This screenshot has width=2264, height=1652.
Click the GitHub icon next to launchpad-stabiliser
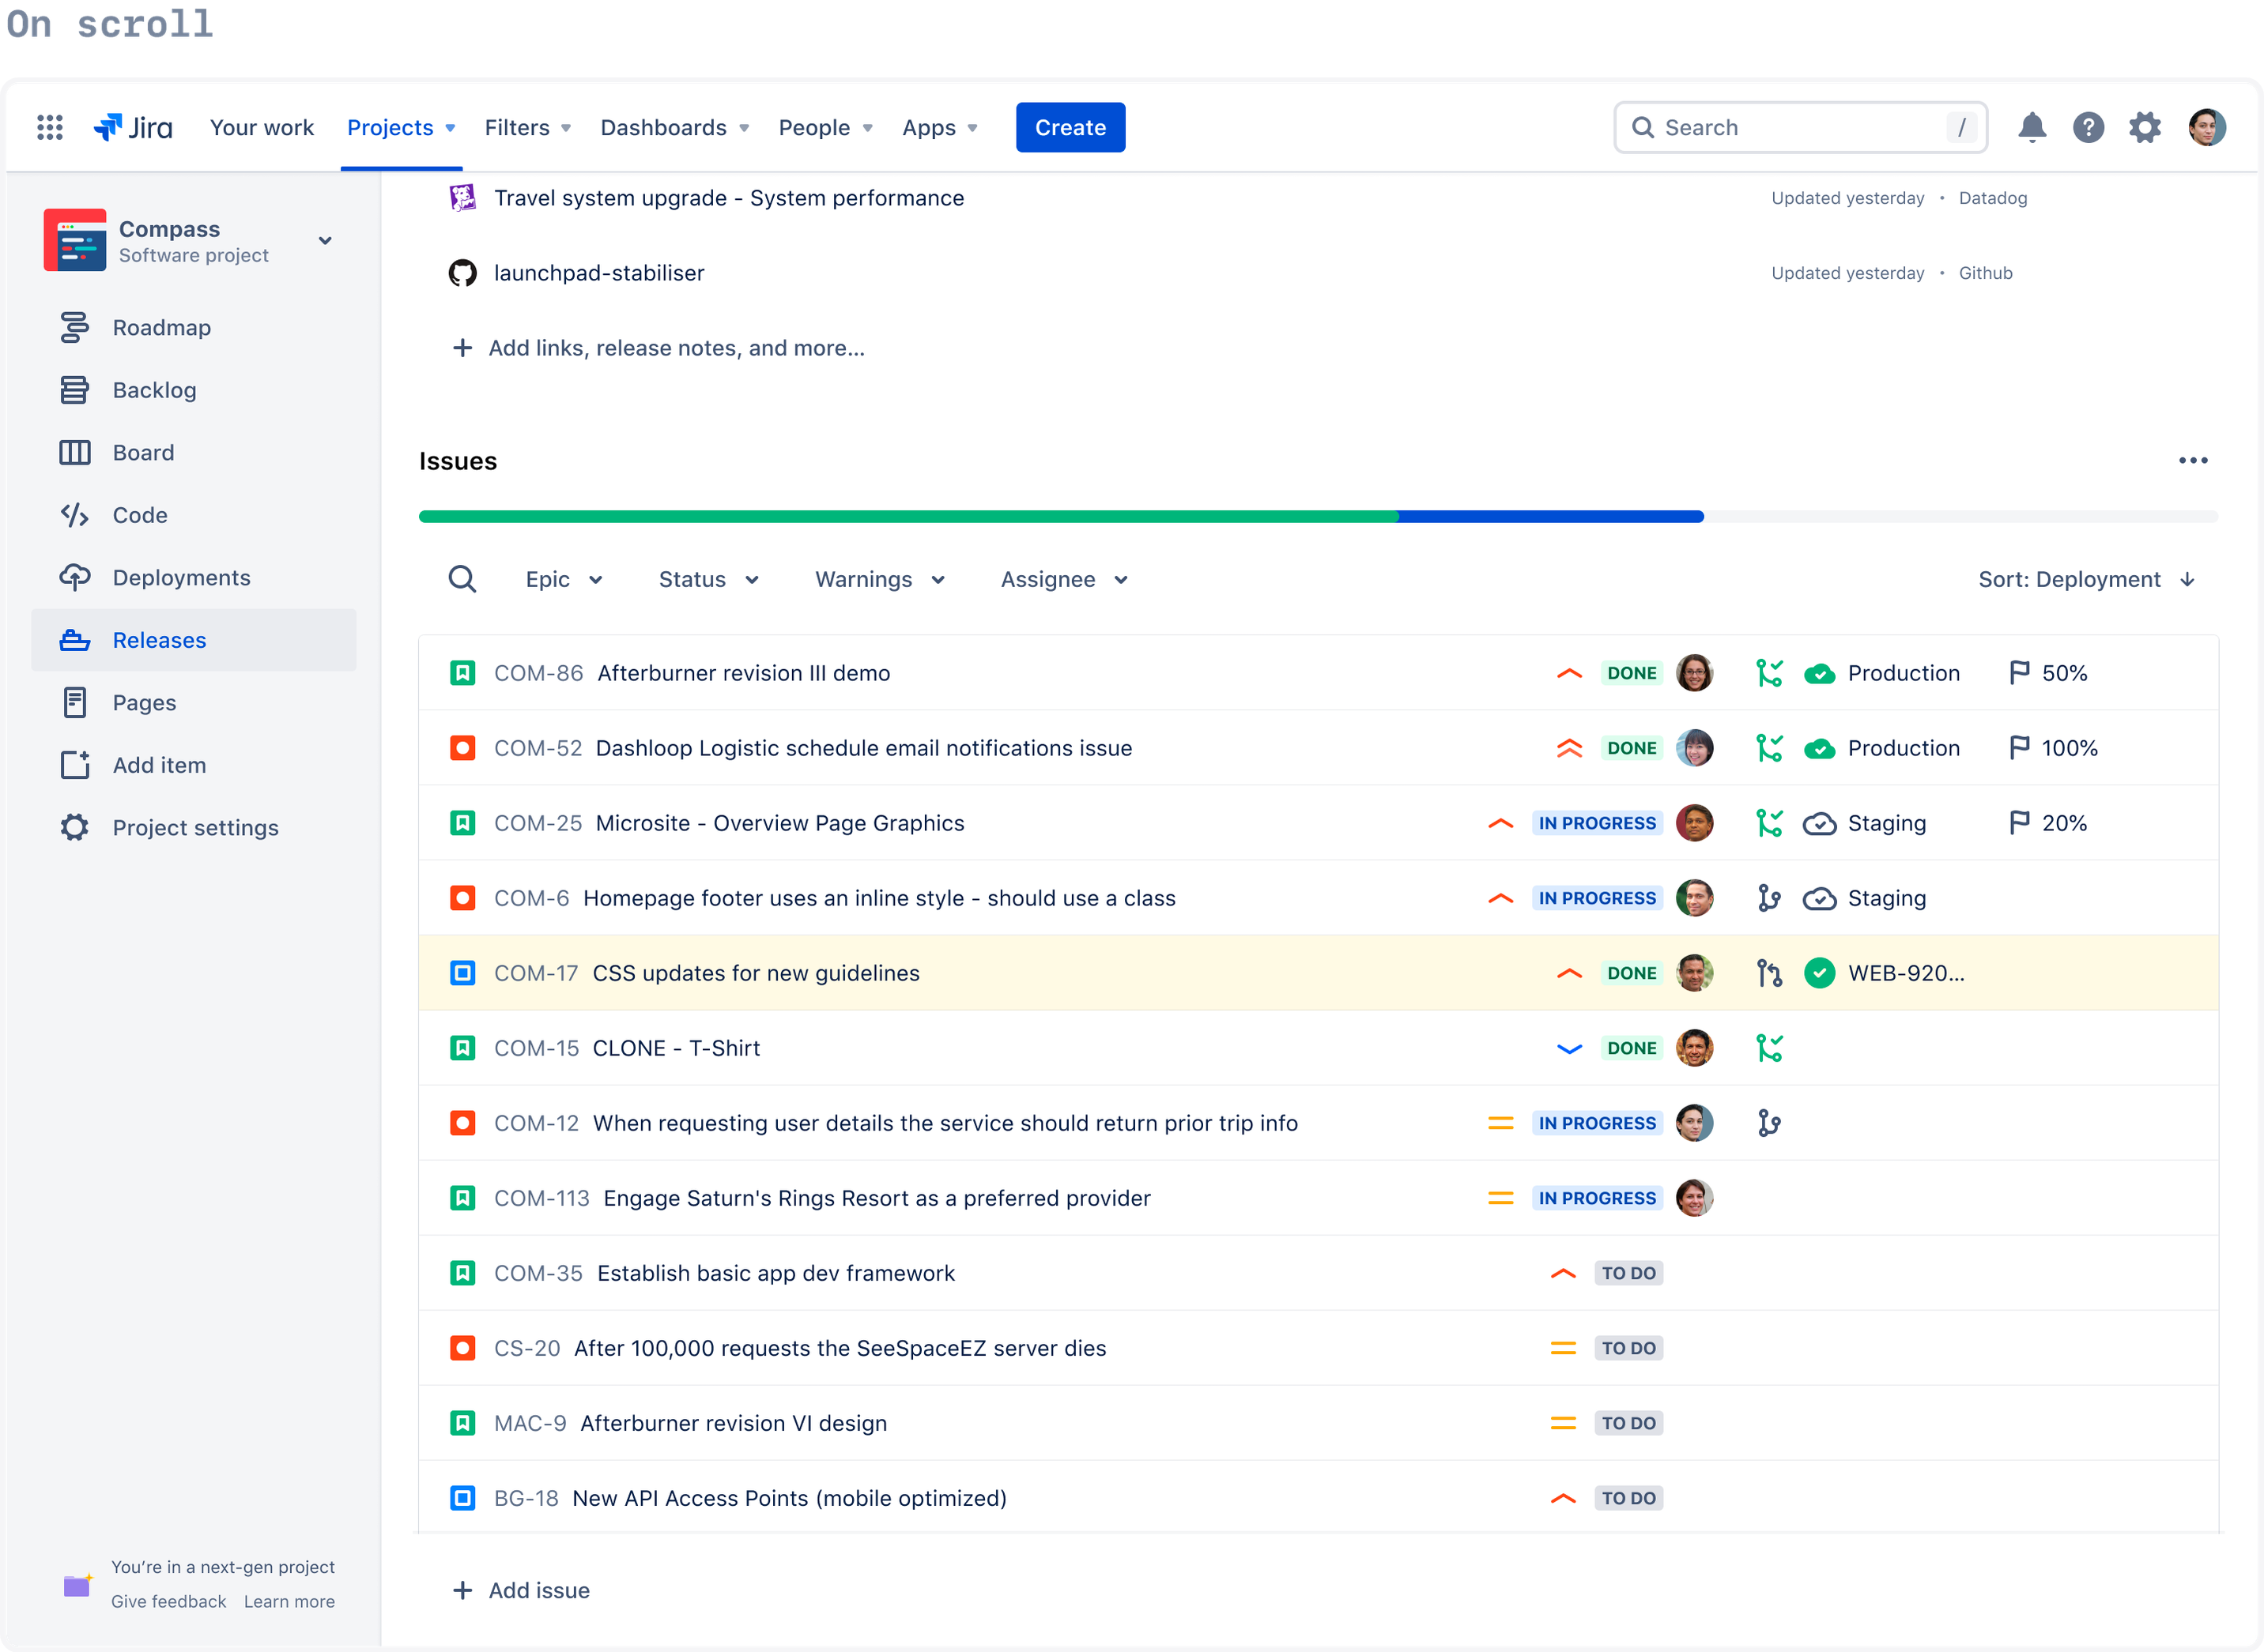pyautogui.click(x=462, y=272)
